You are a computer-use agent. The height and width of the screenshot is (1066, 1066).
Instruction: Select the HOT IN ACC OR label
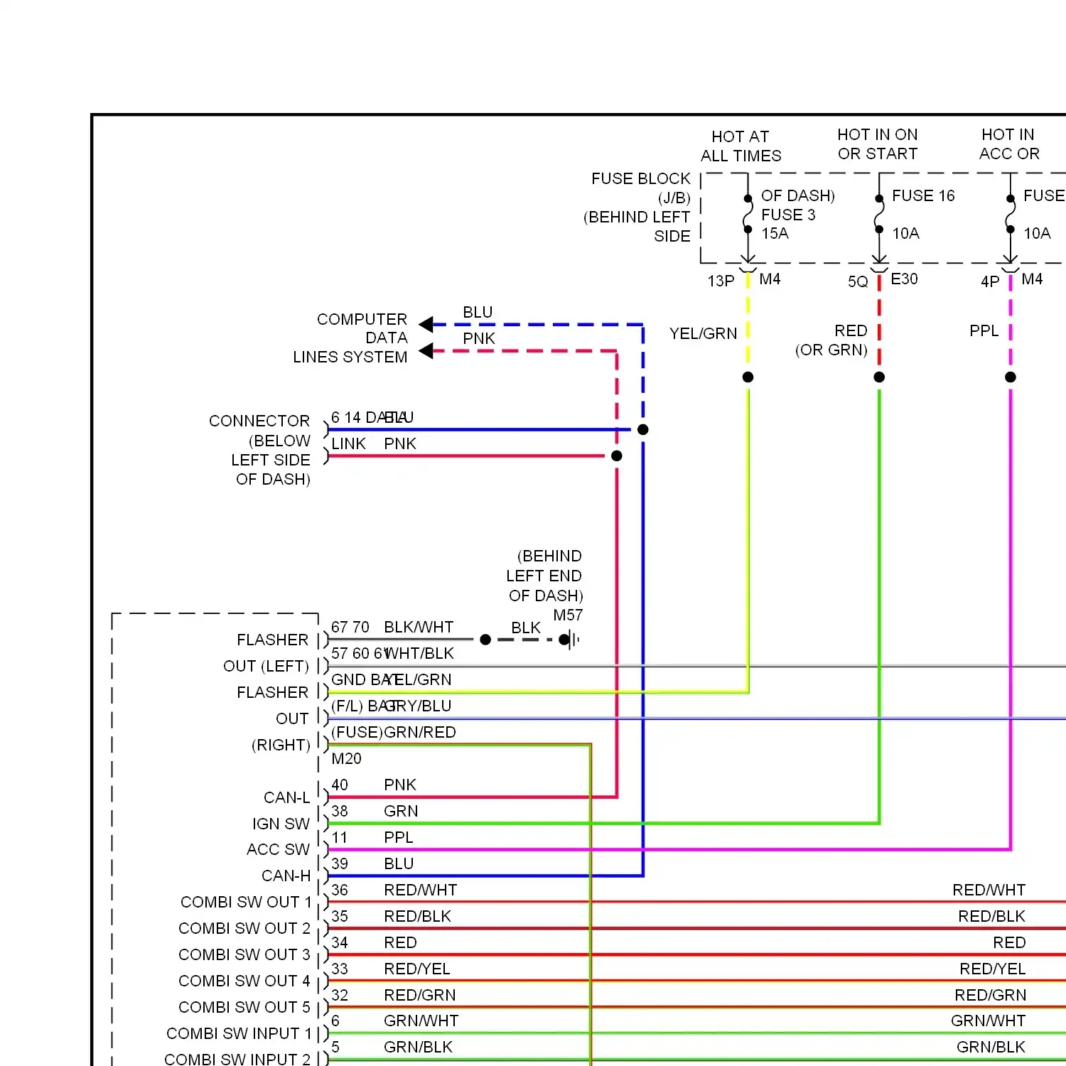click(1009, 144)
